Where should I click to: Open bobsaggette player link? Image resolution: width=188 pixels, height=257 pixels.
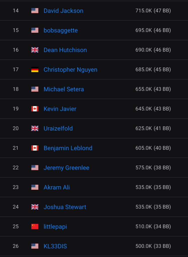[x=60, y=30]
